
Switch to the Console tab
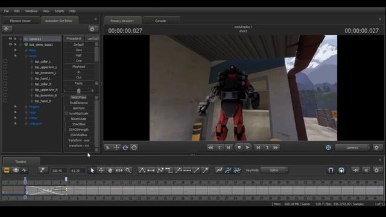[160, 21]
